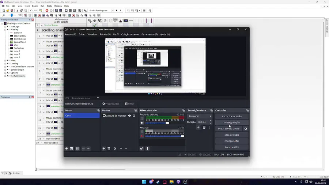Image resolution: width=329 pixels, height=185 pixels.
Task: Open Coleção de cenas menu in OBS
Action: pos(130,34)
